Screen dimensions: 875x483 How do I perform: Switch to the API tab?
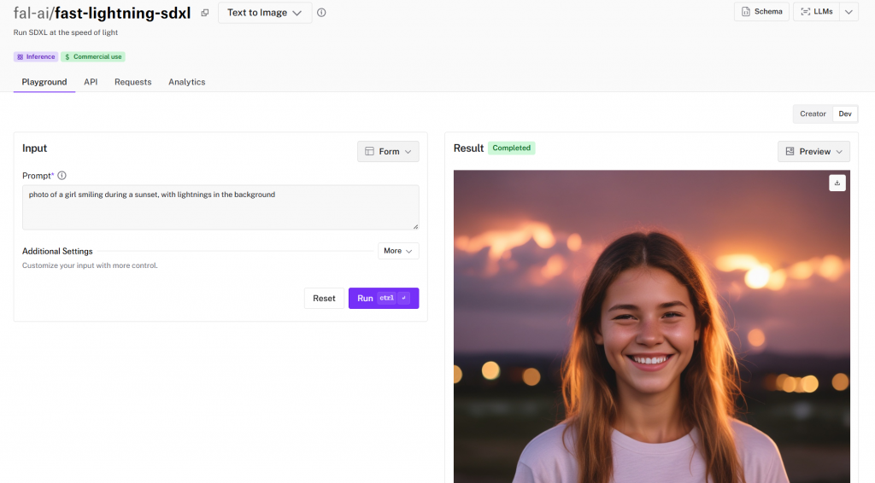[x=91, y=82]
